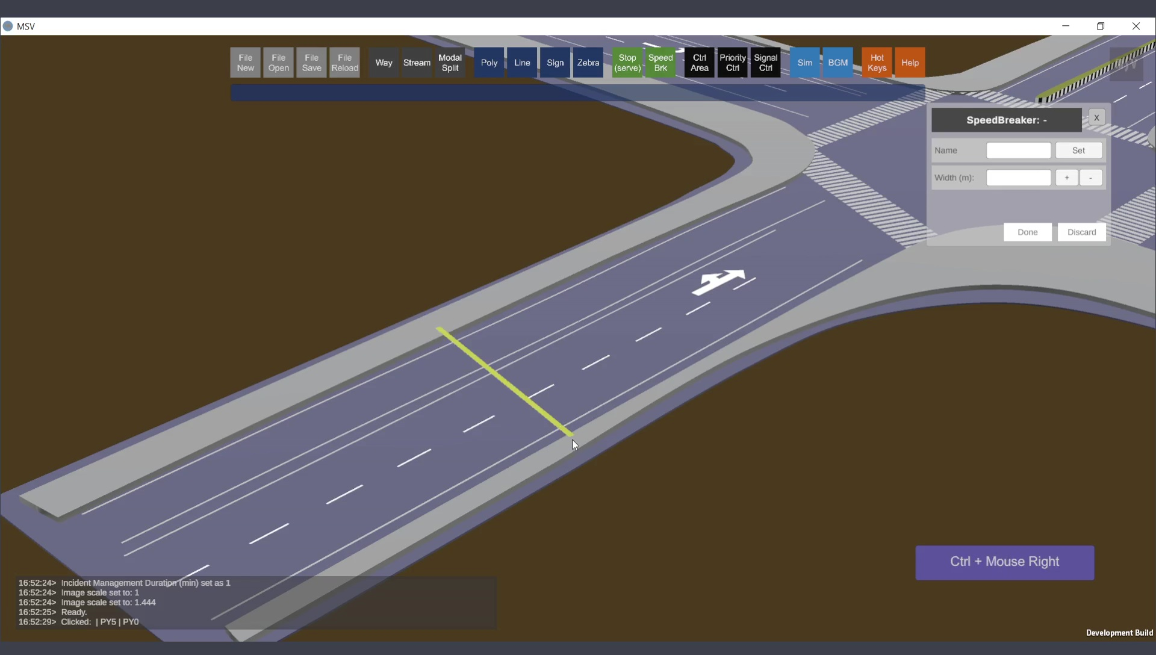Choose the Speed Brk tool
1156x655 pixels.
[x=660, y=63]
